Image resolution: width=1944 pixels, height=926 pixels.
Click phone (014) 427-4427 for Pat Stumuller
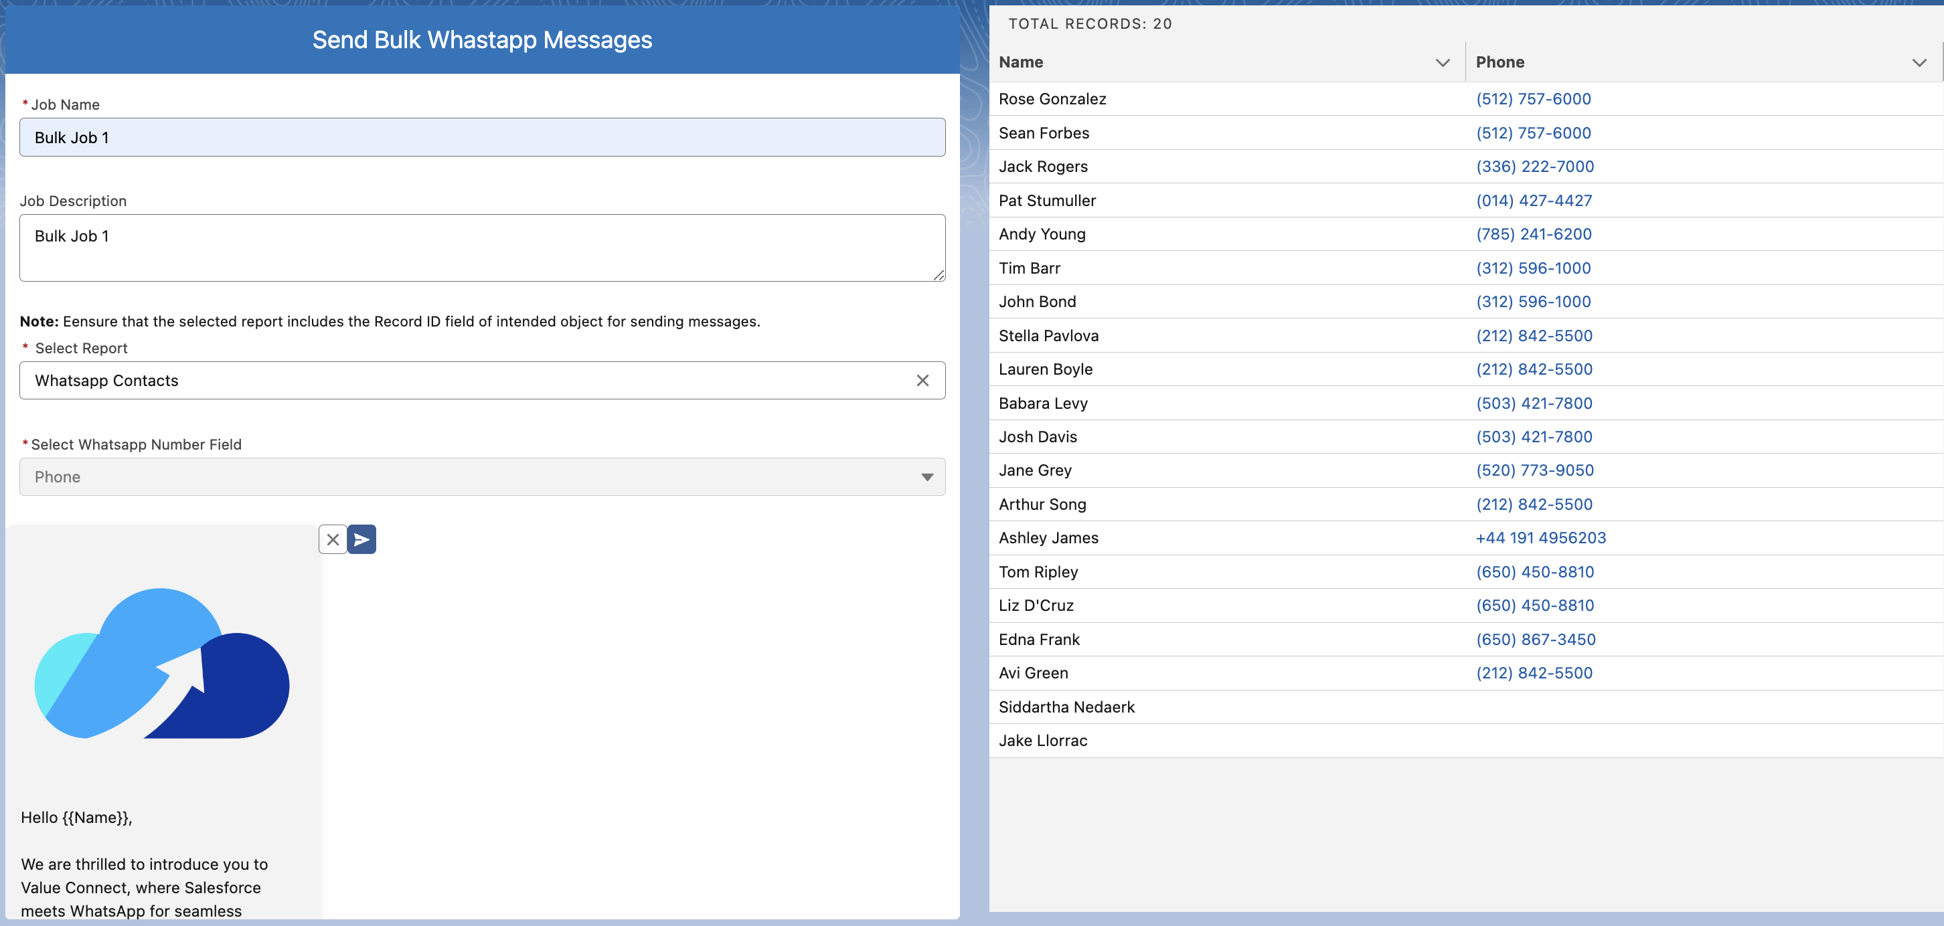pos(1534,201)
